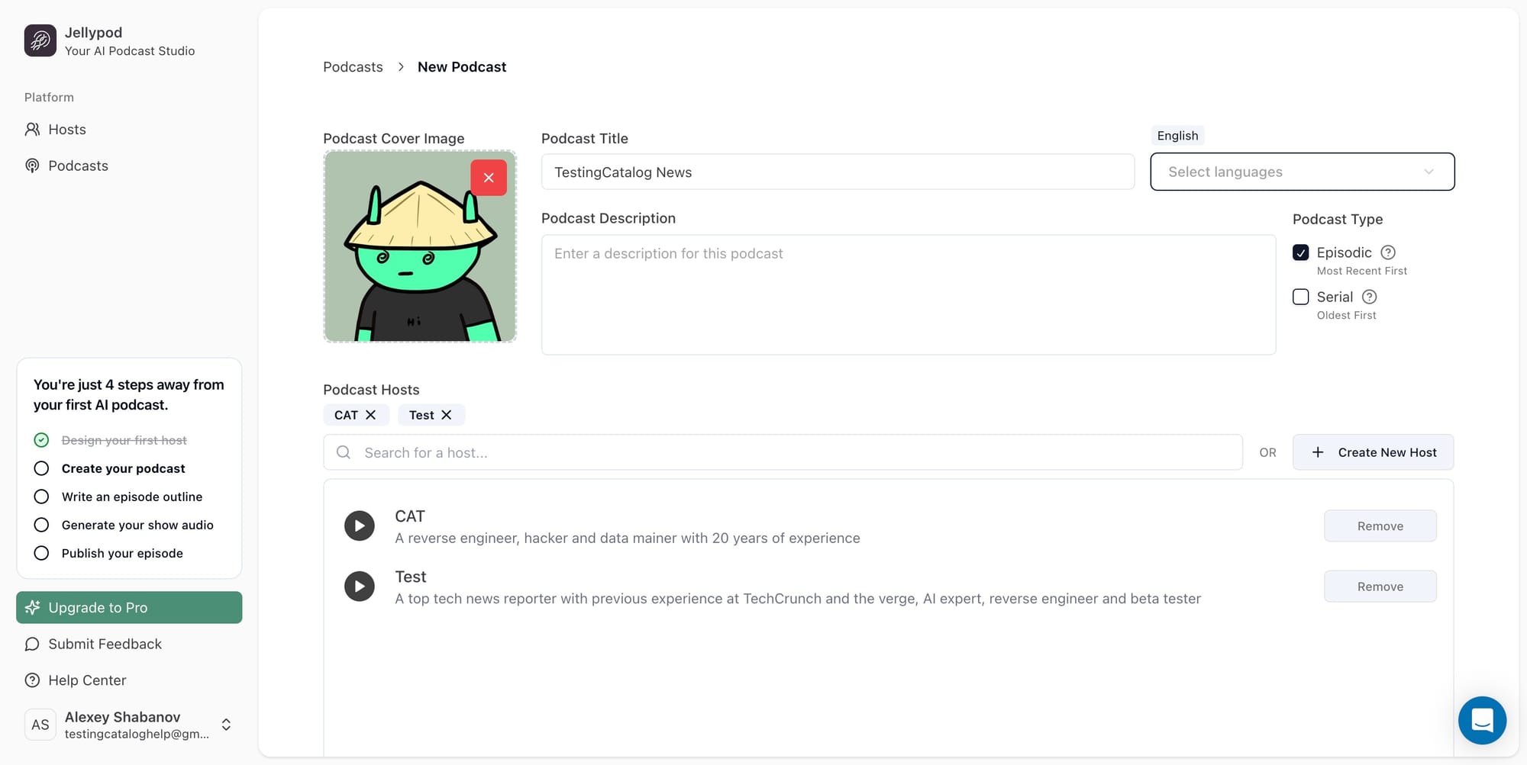Click the Submit Feedback speech bubble icon
The image size is (1527, 765).
(x=32, y=644)
